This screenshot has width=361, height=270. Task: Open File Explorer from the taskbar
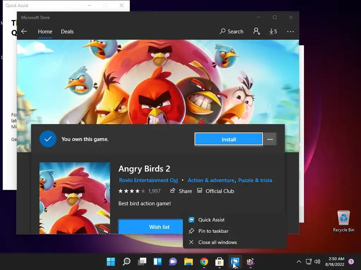pyautogui.click(x=189, y=262)
